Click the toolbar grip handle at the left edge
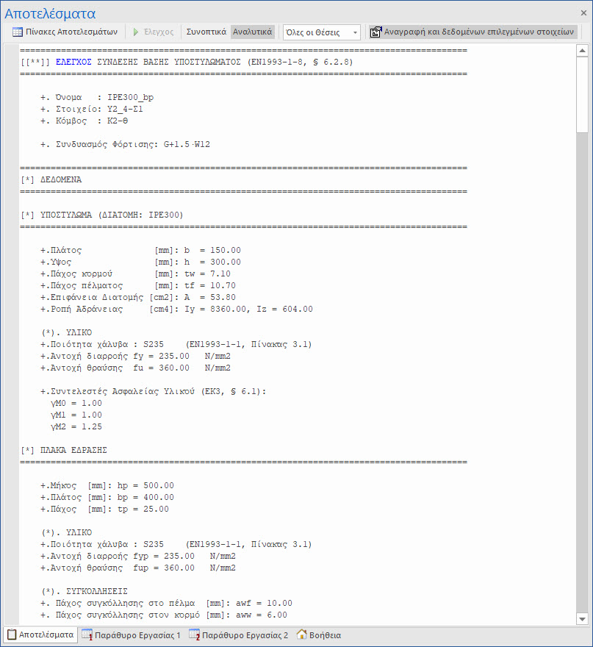Image resolution: width=593 pixels, height=647 pixels. point(7,32)
